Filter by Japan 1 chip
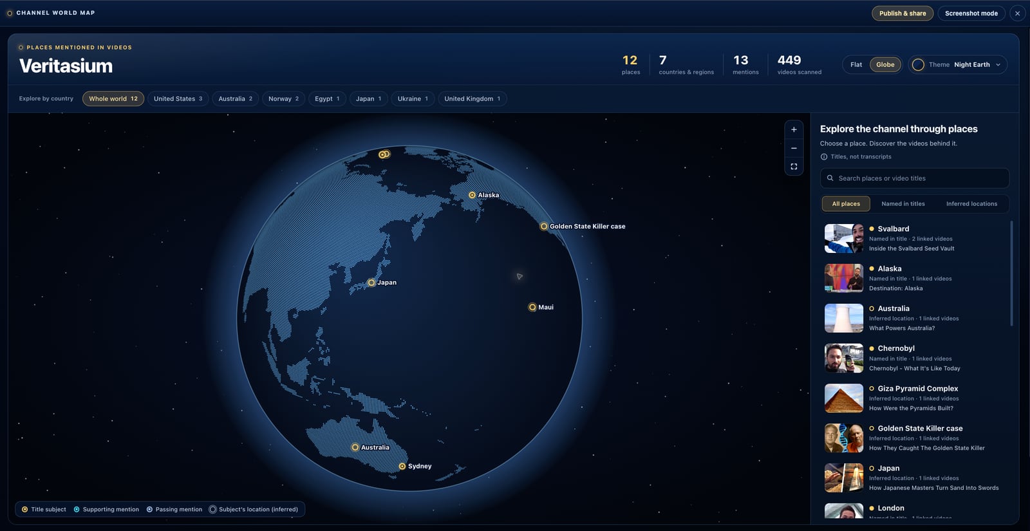The width and height of the screenshot is (1030, 531). [x=368, y=98]
